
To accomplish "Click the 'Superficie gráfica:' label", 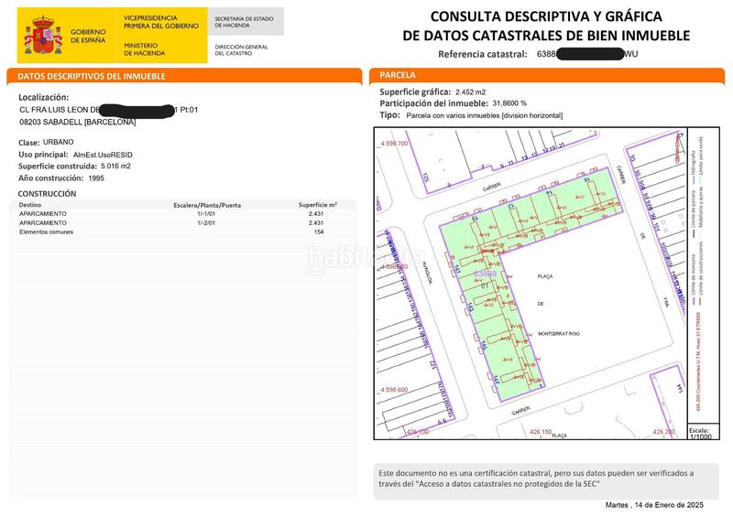I will coord(415,92).
